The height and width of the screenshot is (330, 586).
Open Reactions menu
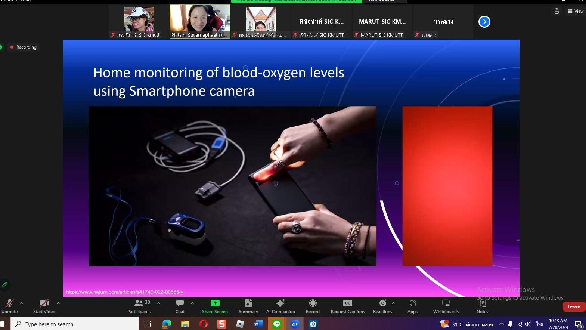click(x=382, y=306)
